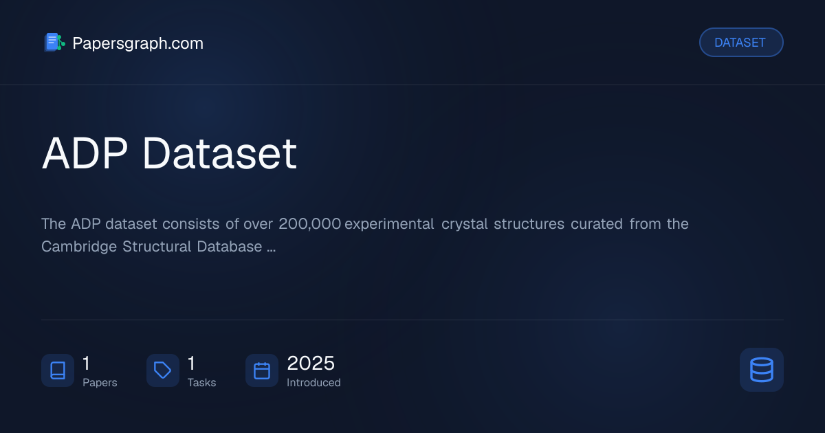Click the 200,000 figure in description
Viewport: 825px width, 433px height.
(x=310, y=224)
